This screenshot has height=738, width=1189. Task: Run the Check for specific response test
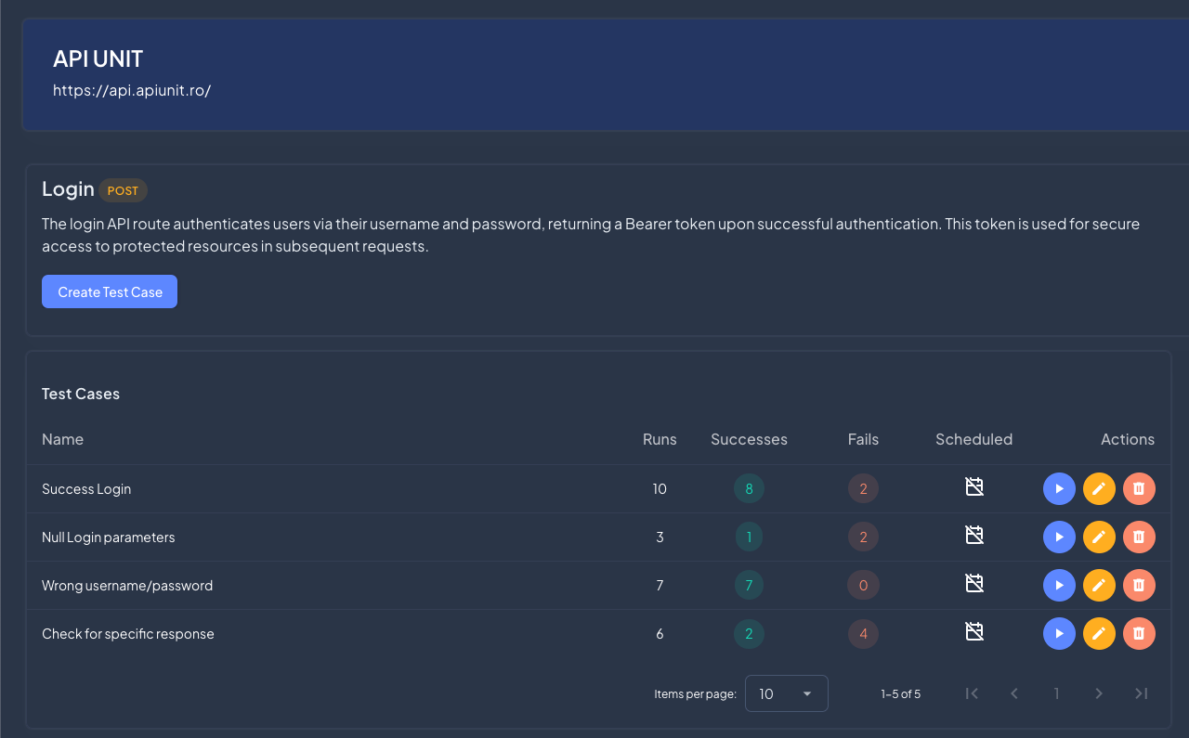point(1059,633)
